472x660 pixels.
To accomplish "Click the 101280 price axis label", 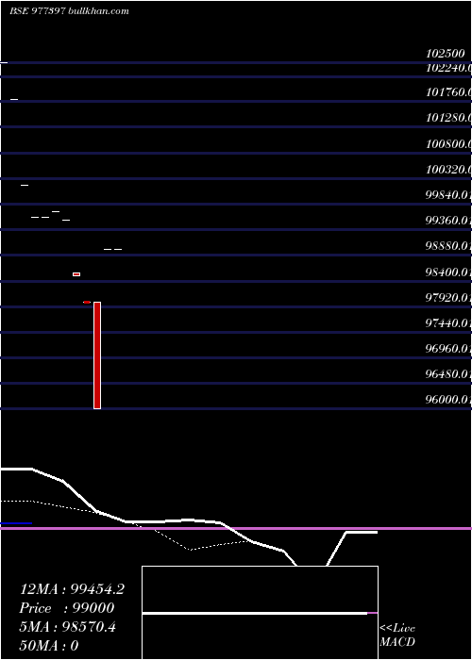I will (448, 118).
